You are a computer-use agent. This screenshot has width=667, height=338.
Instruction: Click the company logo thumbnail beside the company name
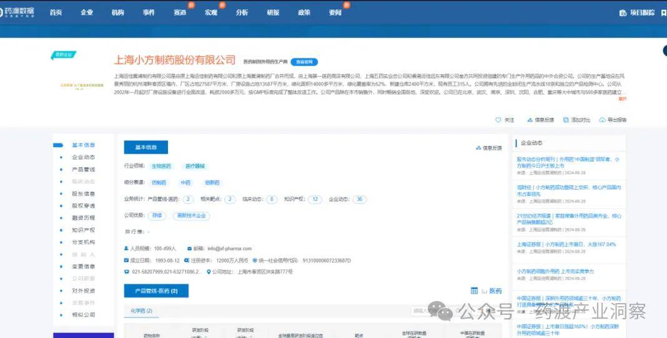click(82, 86)
